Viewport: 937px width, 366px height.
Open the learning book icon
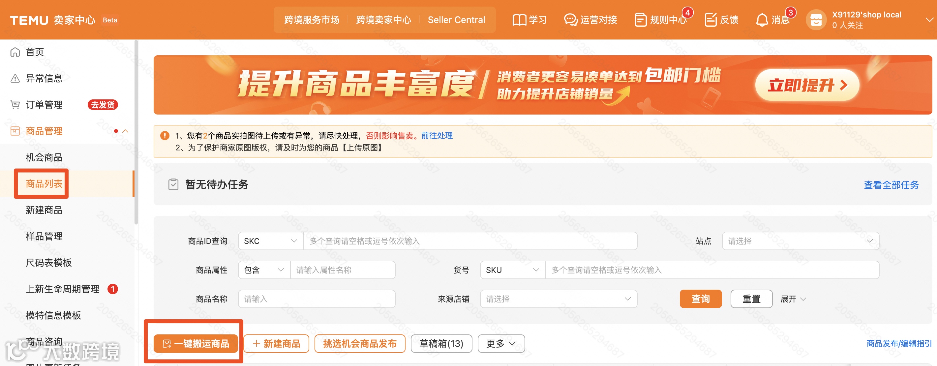pos(519,20)
